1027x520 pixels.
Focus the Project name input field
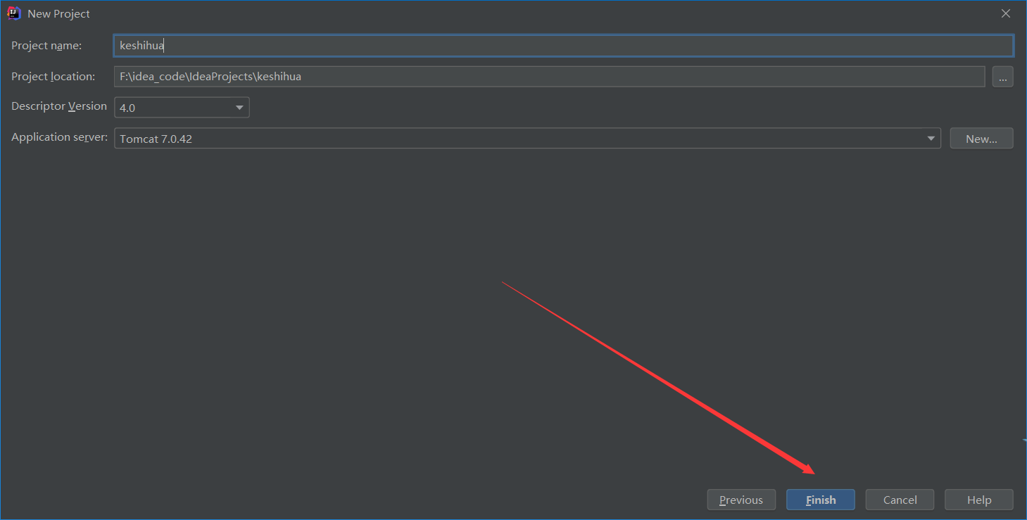tap(493, 45)
